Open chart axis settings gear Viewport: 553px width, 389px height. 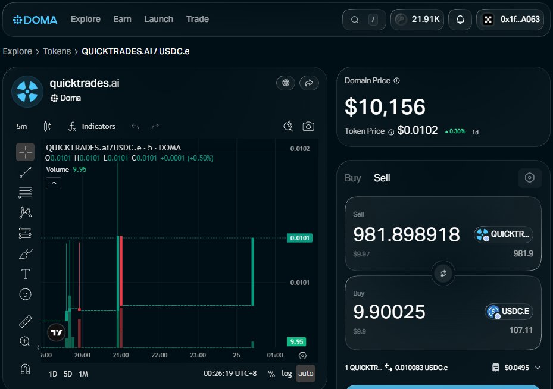click(302, 356)
